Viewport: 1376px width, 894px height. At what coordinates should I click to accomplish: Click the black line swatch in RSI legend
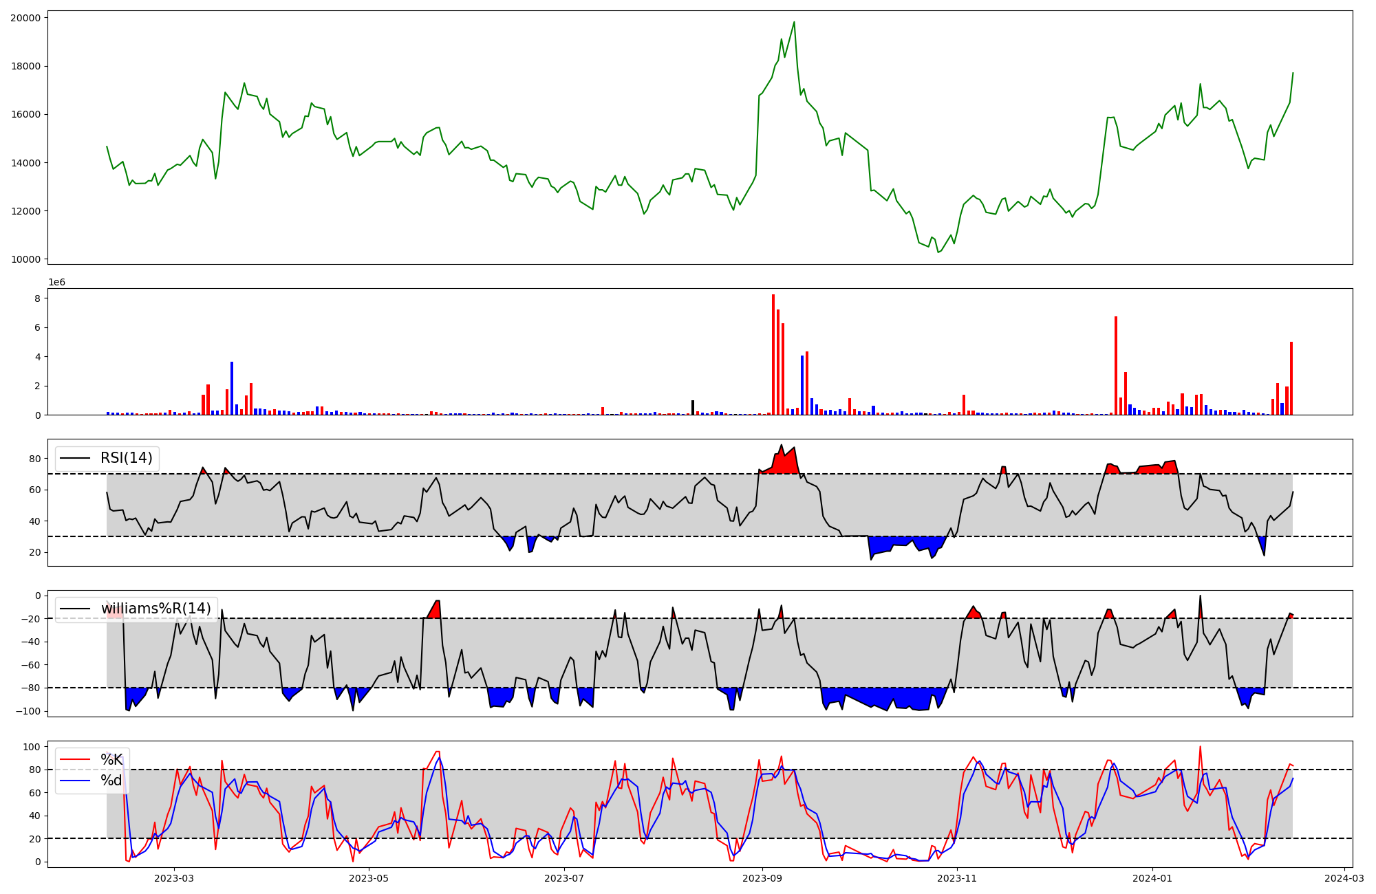pyautogui.click(x=75, y=458)
